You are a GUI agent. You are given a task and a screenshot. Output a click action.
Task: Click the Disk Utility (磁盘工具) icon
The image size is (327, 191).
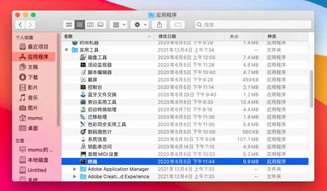[x=83, y=57]
